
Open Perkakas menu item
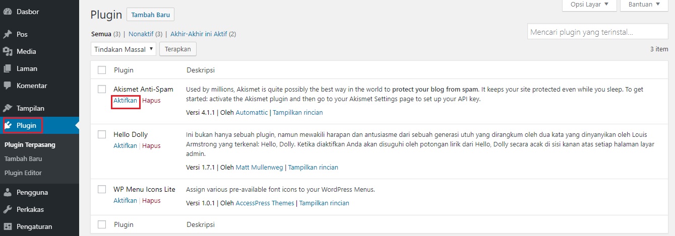point(30,209)
